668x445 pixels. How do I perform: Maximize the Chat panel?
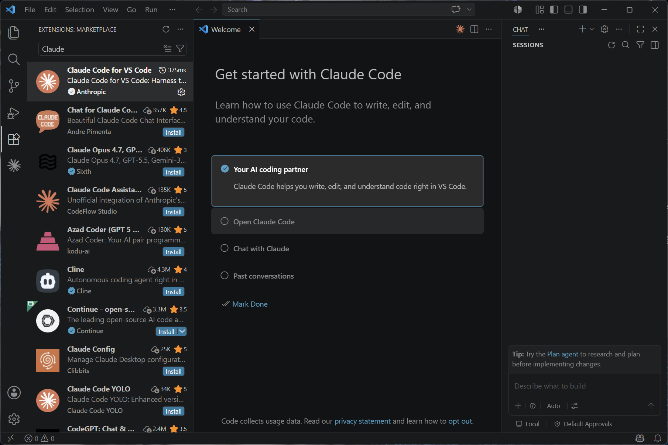coord(641,29)
